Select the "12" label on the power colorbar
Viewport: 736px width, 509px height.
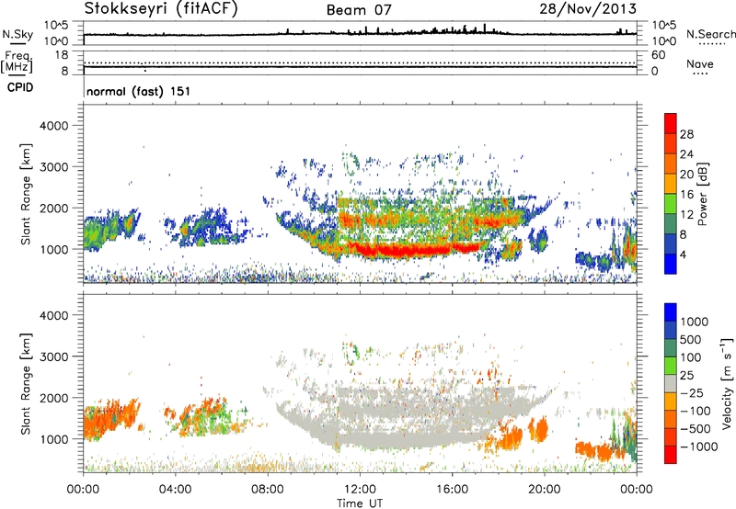coord(686,215)
